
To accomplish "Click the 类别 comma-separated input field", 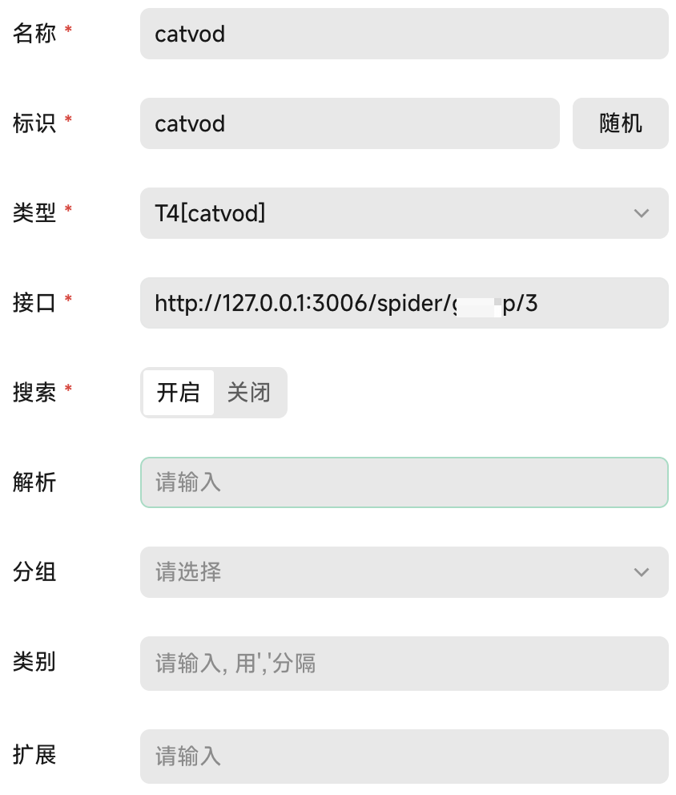I will click(x=404, y=664).
